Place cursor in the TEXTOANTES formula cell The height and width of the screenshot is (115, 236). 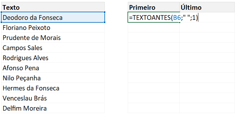coord(154,17)
